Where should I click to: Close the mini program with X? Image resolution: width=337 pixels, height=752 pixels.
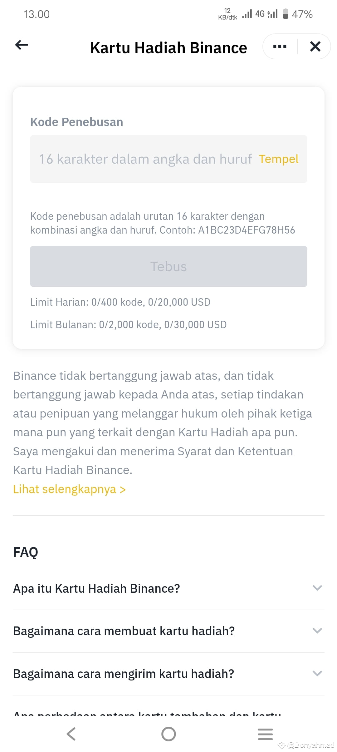[x=315, y=47]
